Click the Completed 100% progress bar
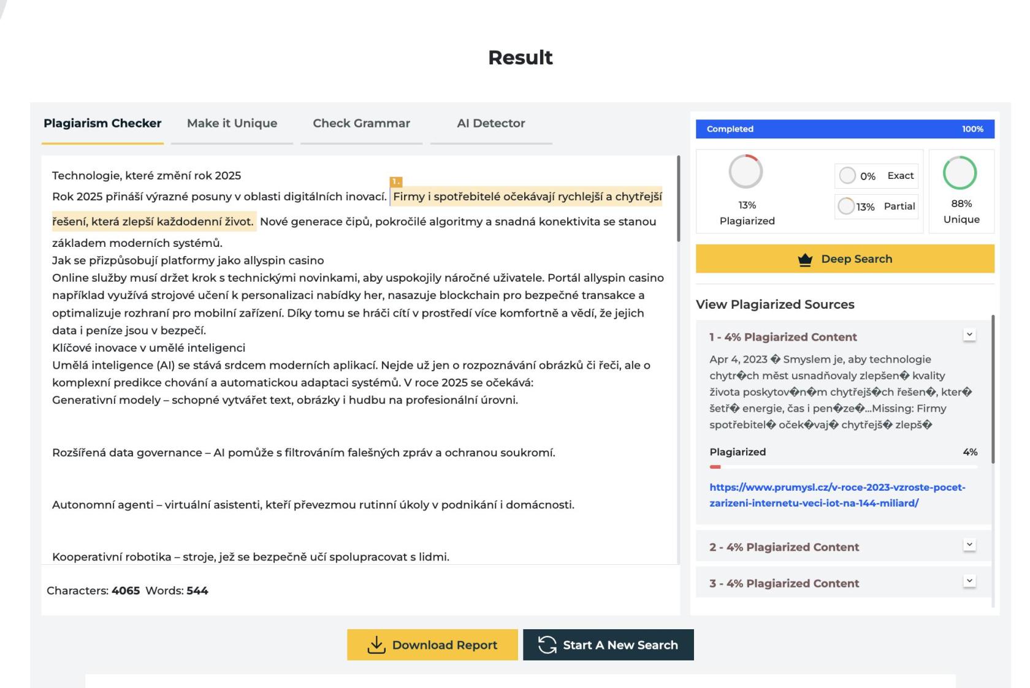Viewport: 1030px width, 688px height. click(845, 129)
